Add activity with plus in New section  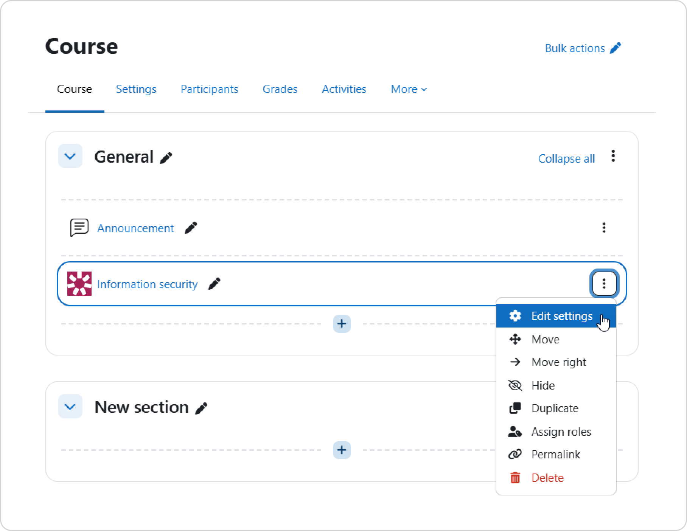pos(342,450)
